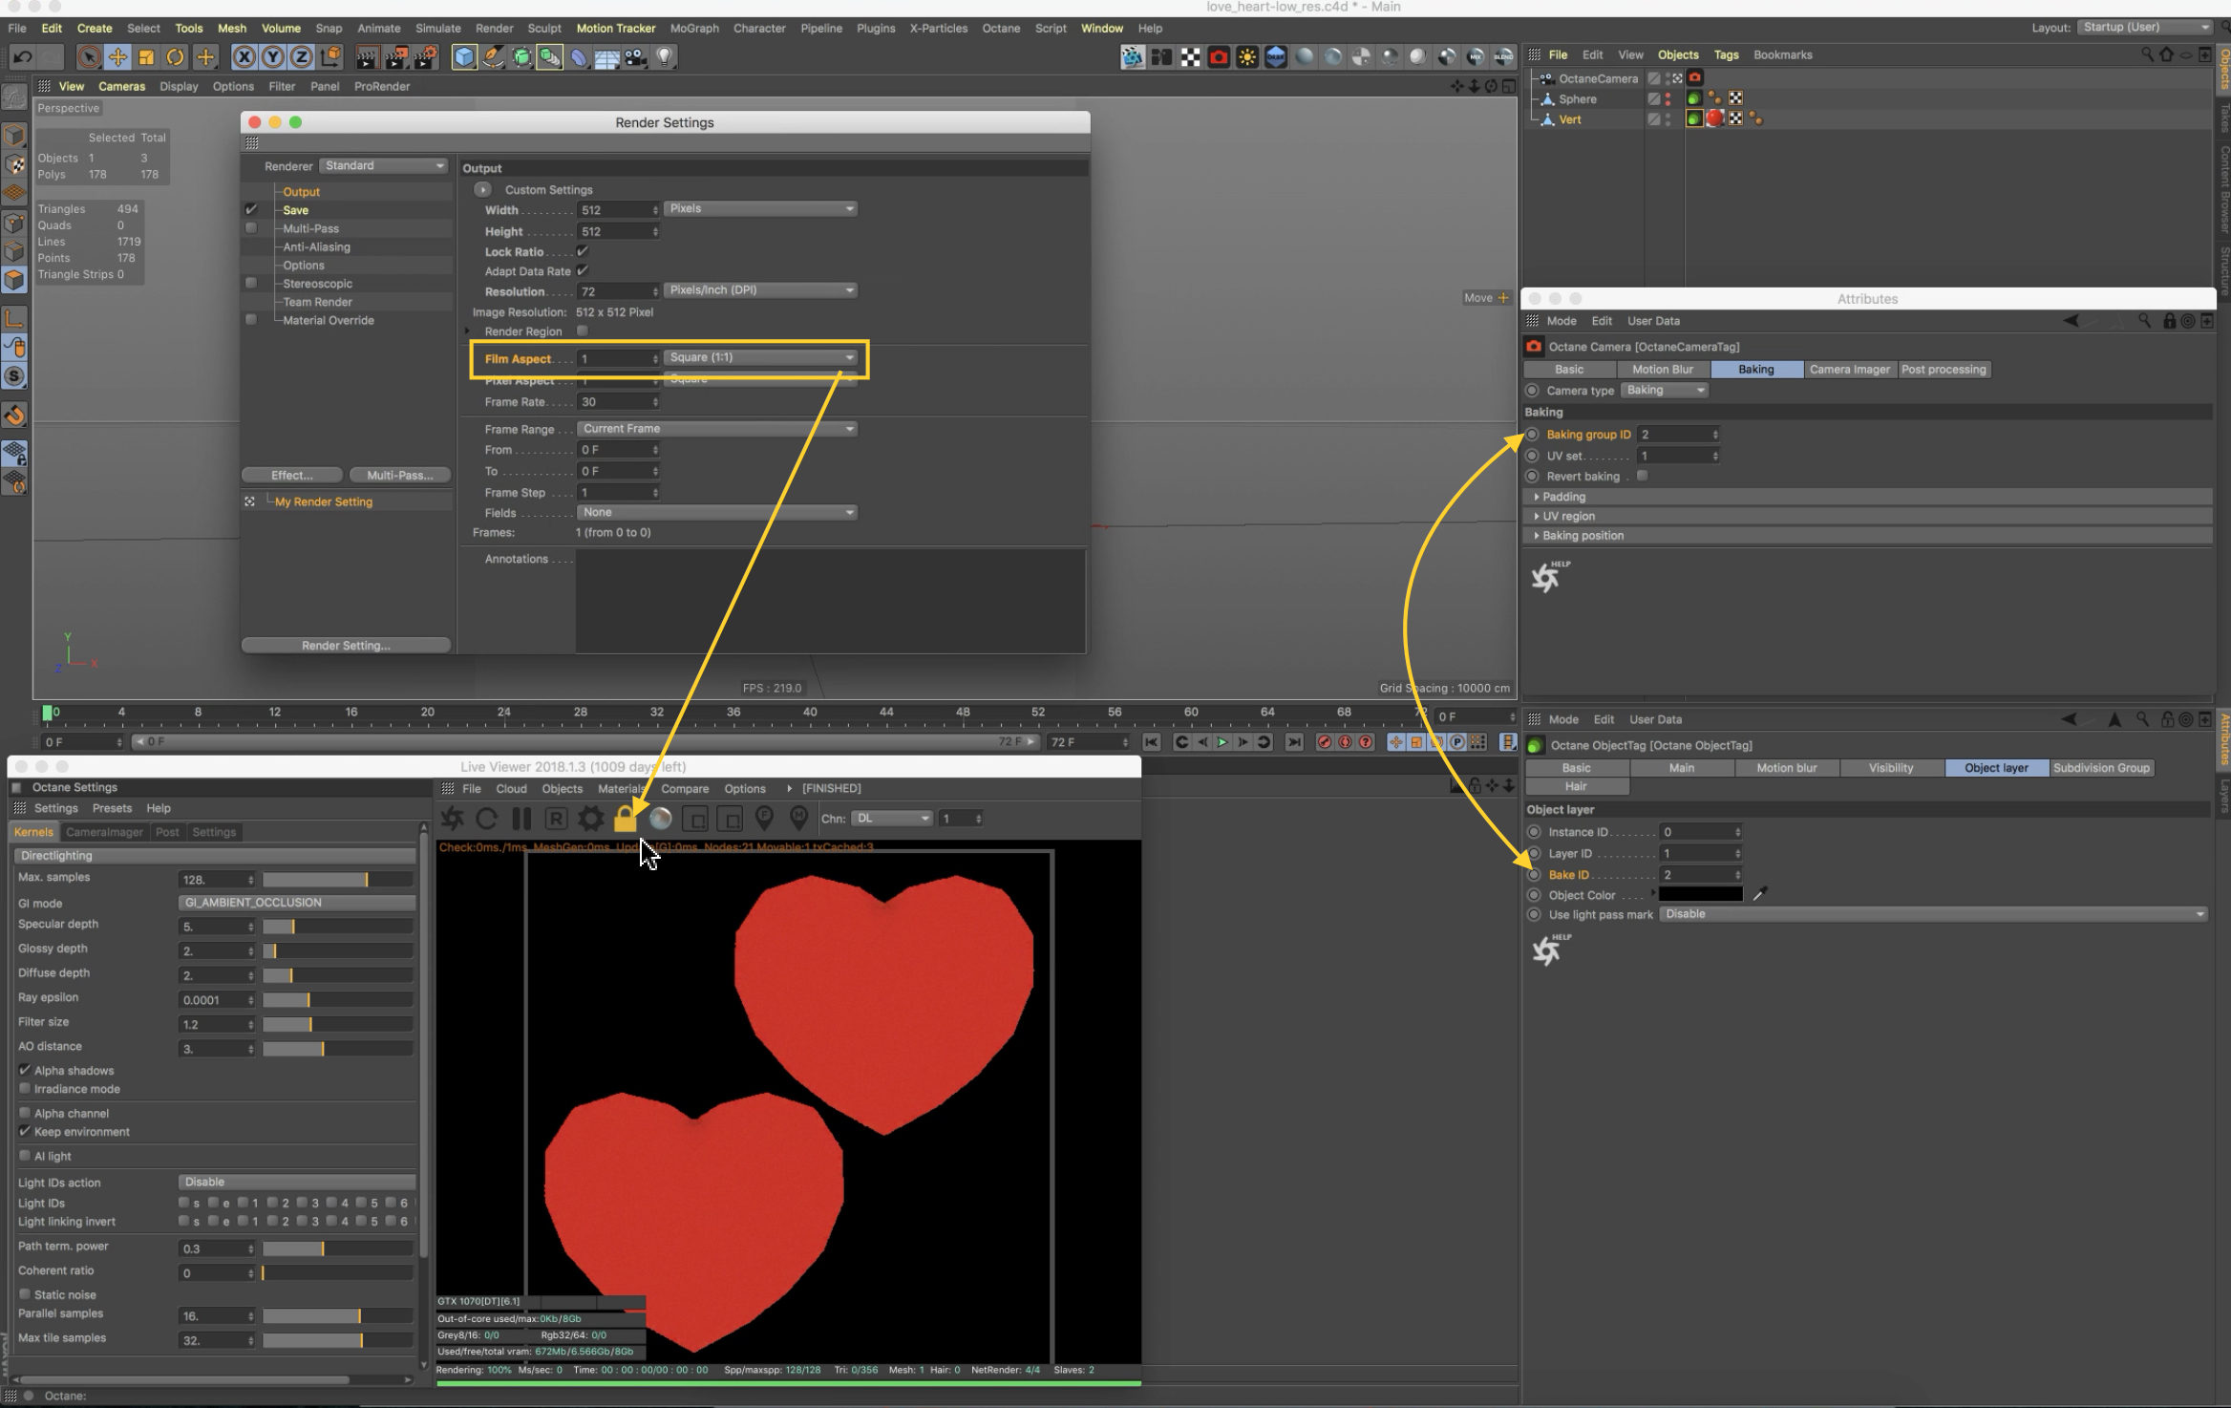This screenshot has height=1408, width=2231.
Task: Click the Pick Focus pin icon
Action: pyautogui.click(x=764, y=818)
